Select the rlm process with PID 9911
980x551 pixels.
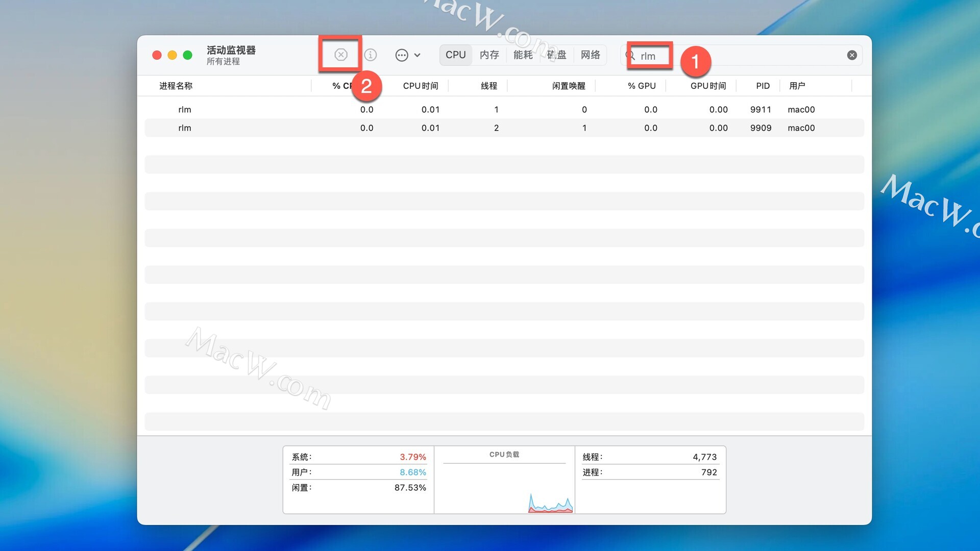pos(184,110)
